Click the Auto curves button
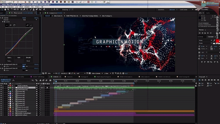This screenshot has height=124, width=220. click(19, 57)
